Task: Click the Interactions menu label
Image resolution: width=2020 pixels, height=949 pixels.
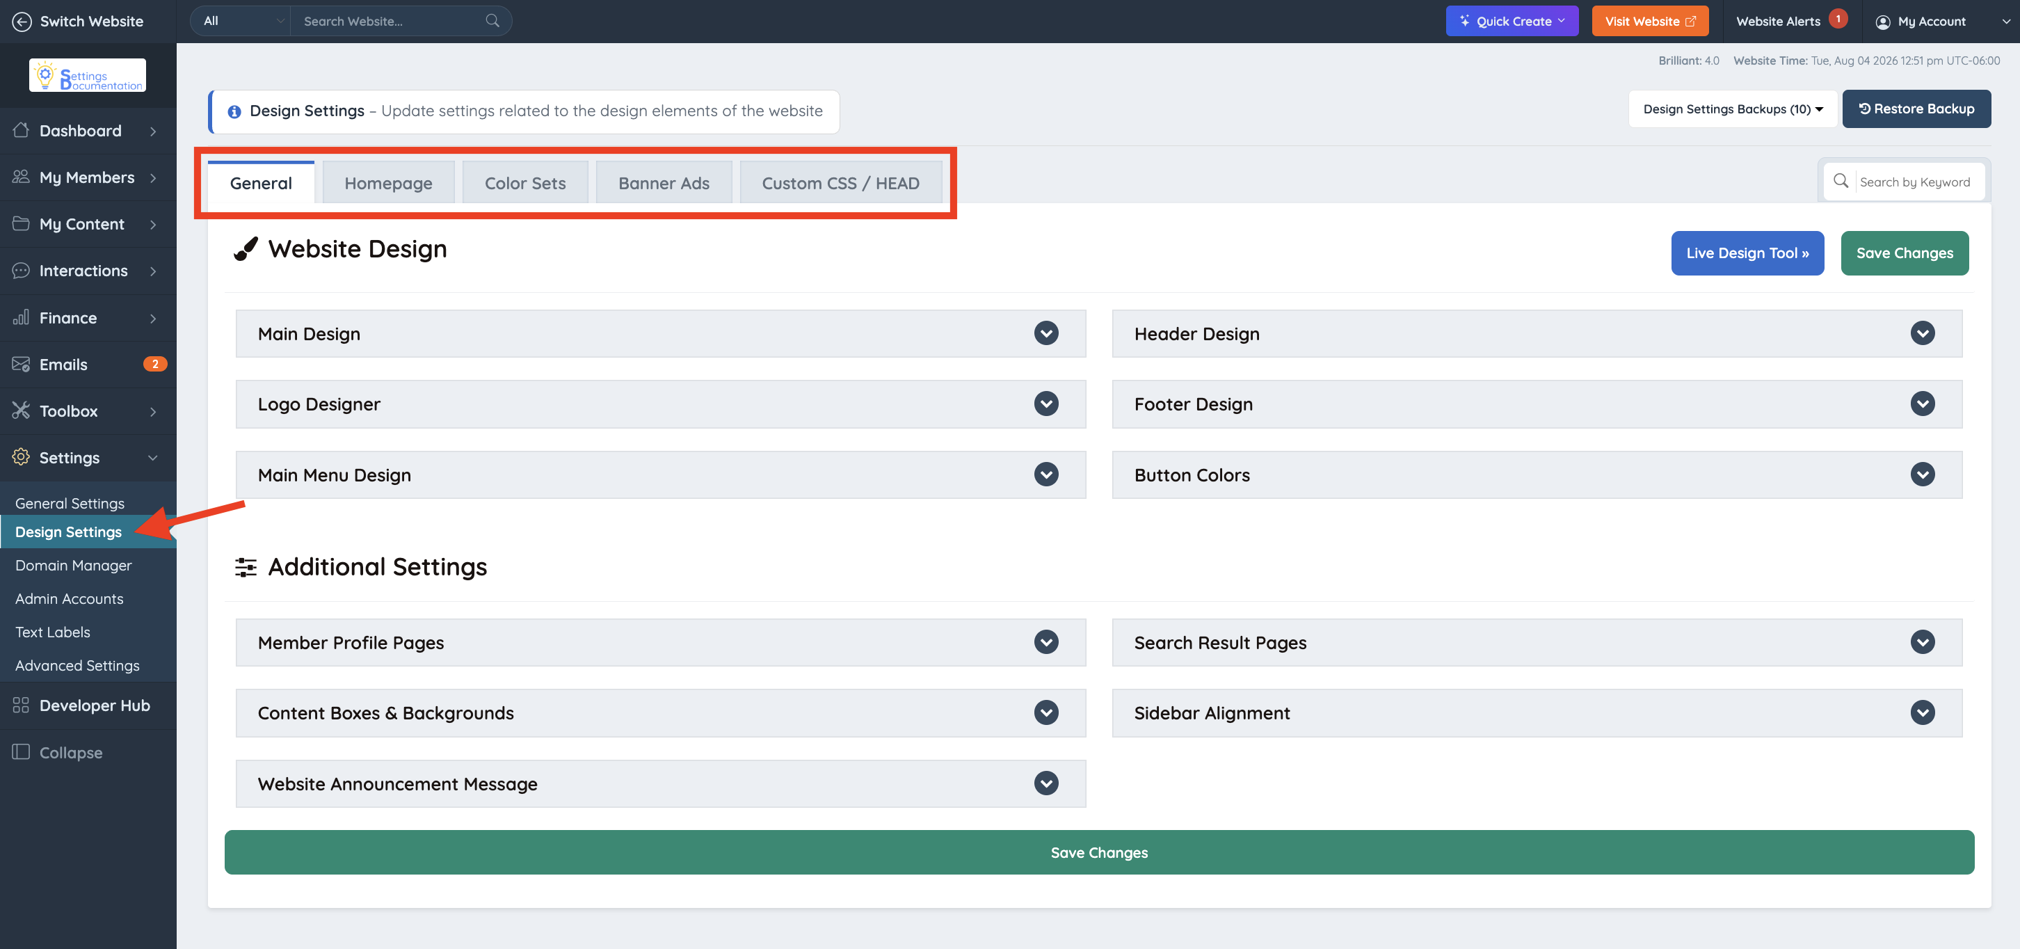Action: pyautogui.click(x=83, y=271)
